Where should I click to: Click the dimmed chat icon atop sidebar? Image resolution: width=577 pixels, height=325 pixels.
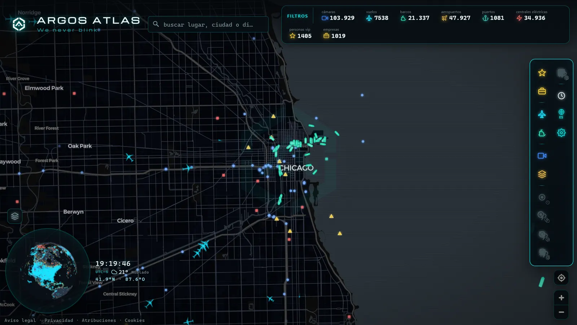[x=562, y=74]
